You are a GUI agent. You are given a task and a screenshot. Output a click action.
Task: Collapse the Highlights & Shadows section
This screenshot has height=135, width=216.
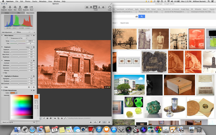pos(2,76)
